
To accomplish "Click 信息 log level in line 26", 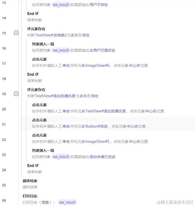I will click(x=45, y=202).
